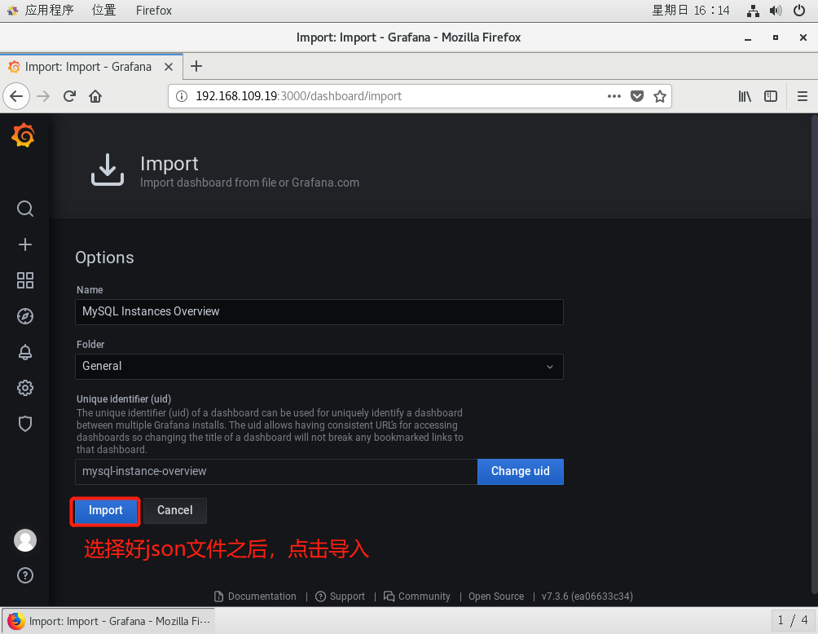Open the Support footer link
Screen dimensions: 818x634
[x=340, y=596]
